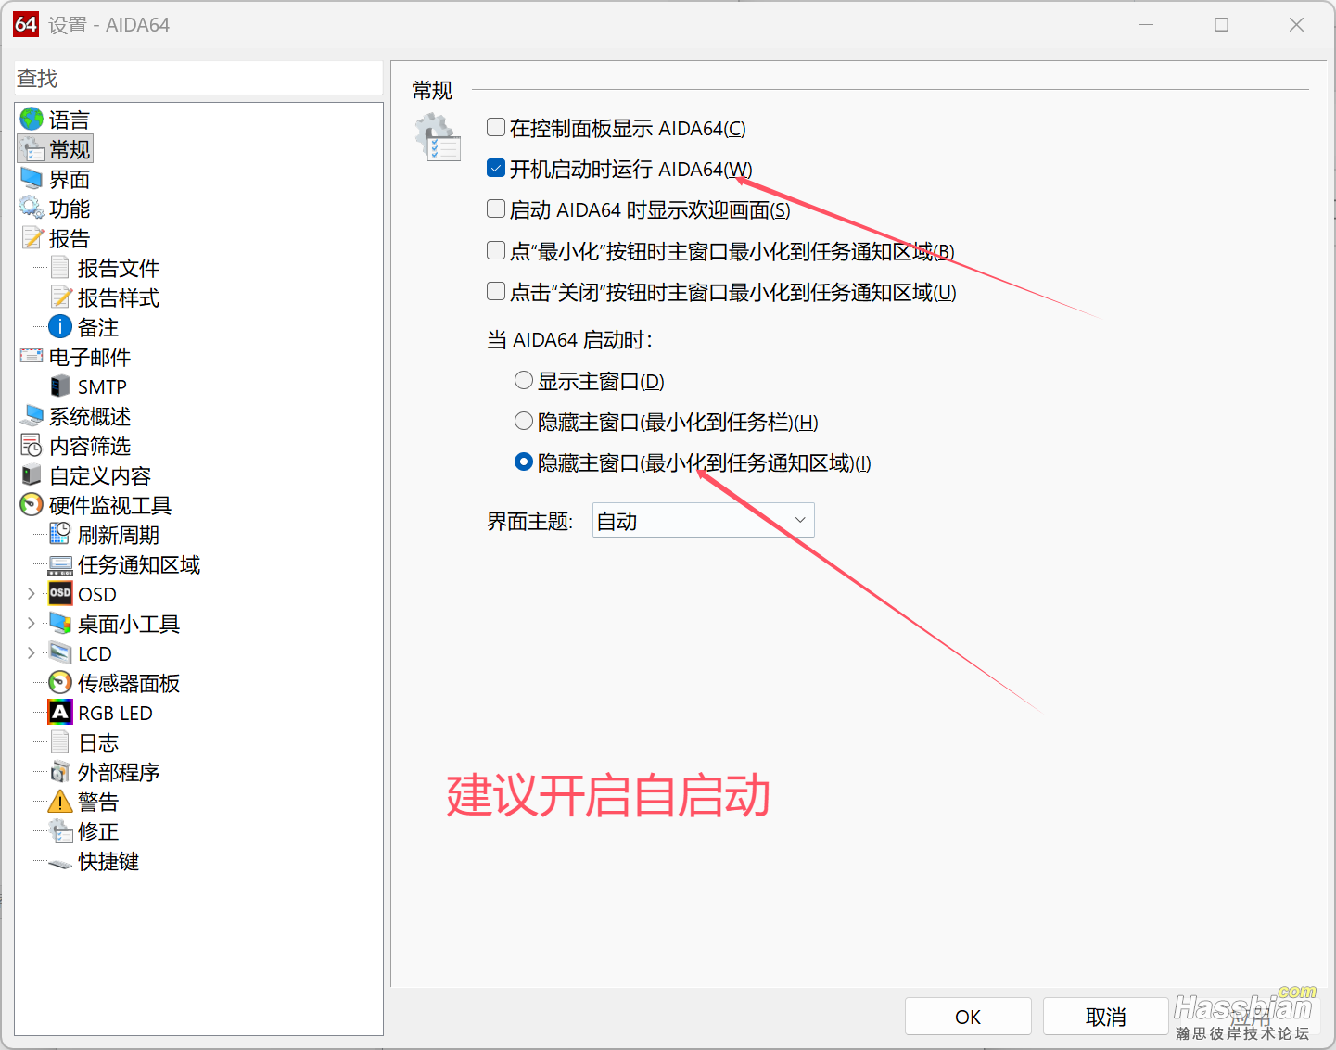The image size is (1336, 1050).
Task: Click the monitor icon beside 界面
Action: (32, 179)
